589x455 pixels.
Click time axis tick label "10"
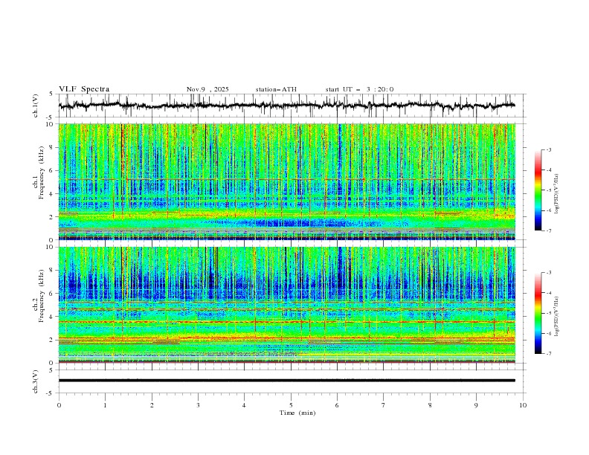click(x=523, y=405)
